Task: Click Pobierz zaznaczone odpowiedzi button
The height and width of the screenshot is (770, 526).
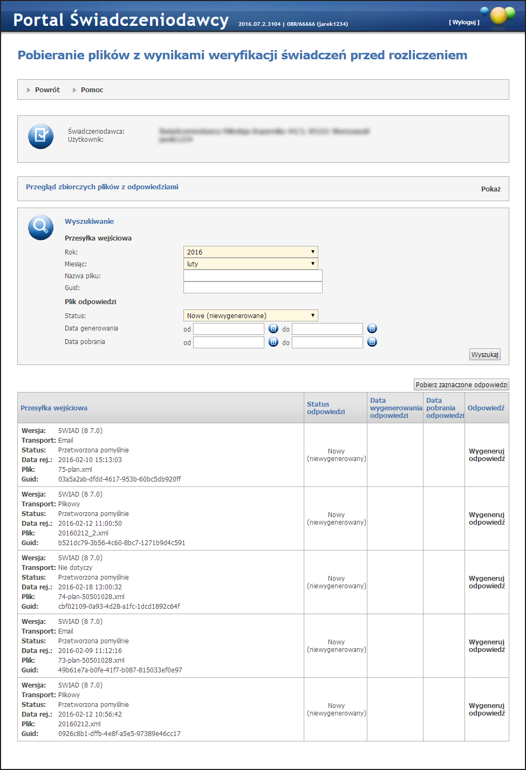Action: pos(461,385)
